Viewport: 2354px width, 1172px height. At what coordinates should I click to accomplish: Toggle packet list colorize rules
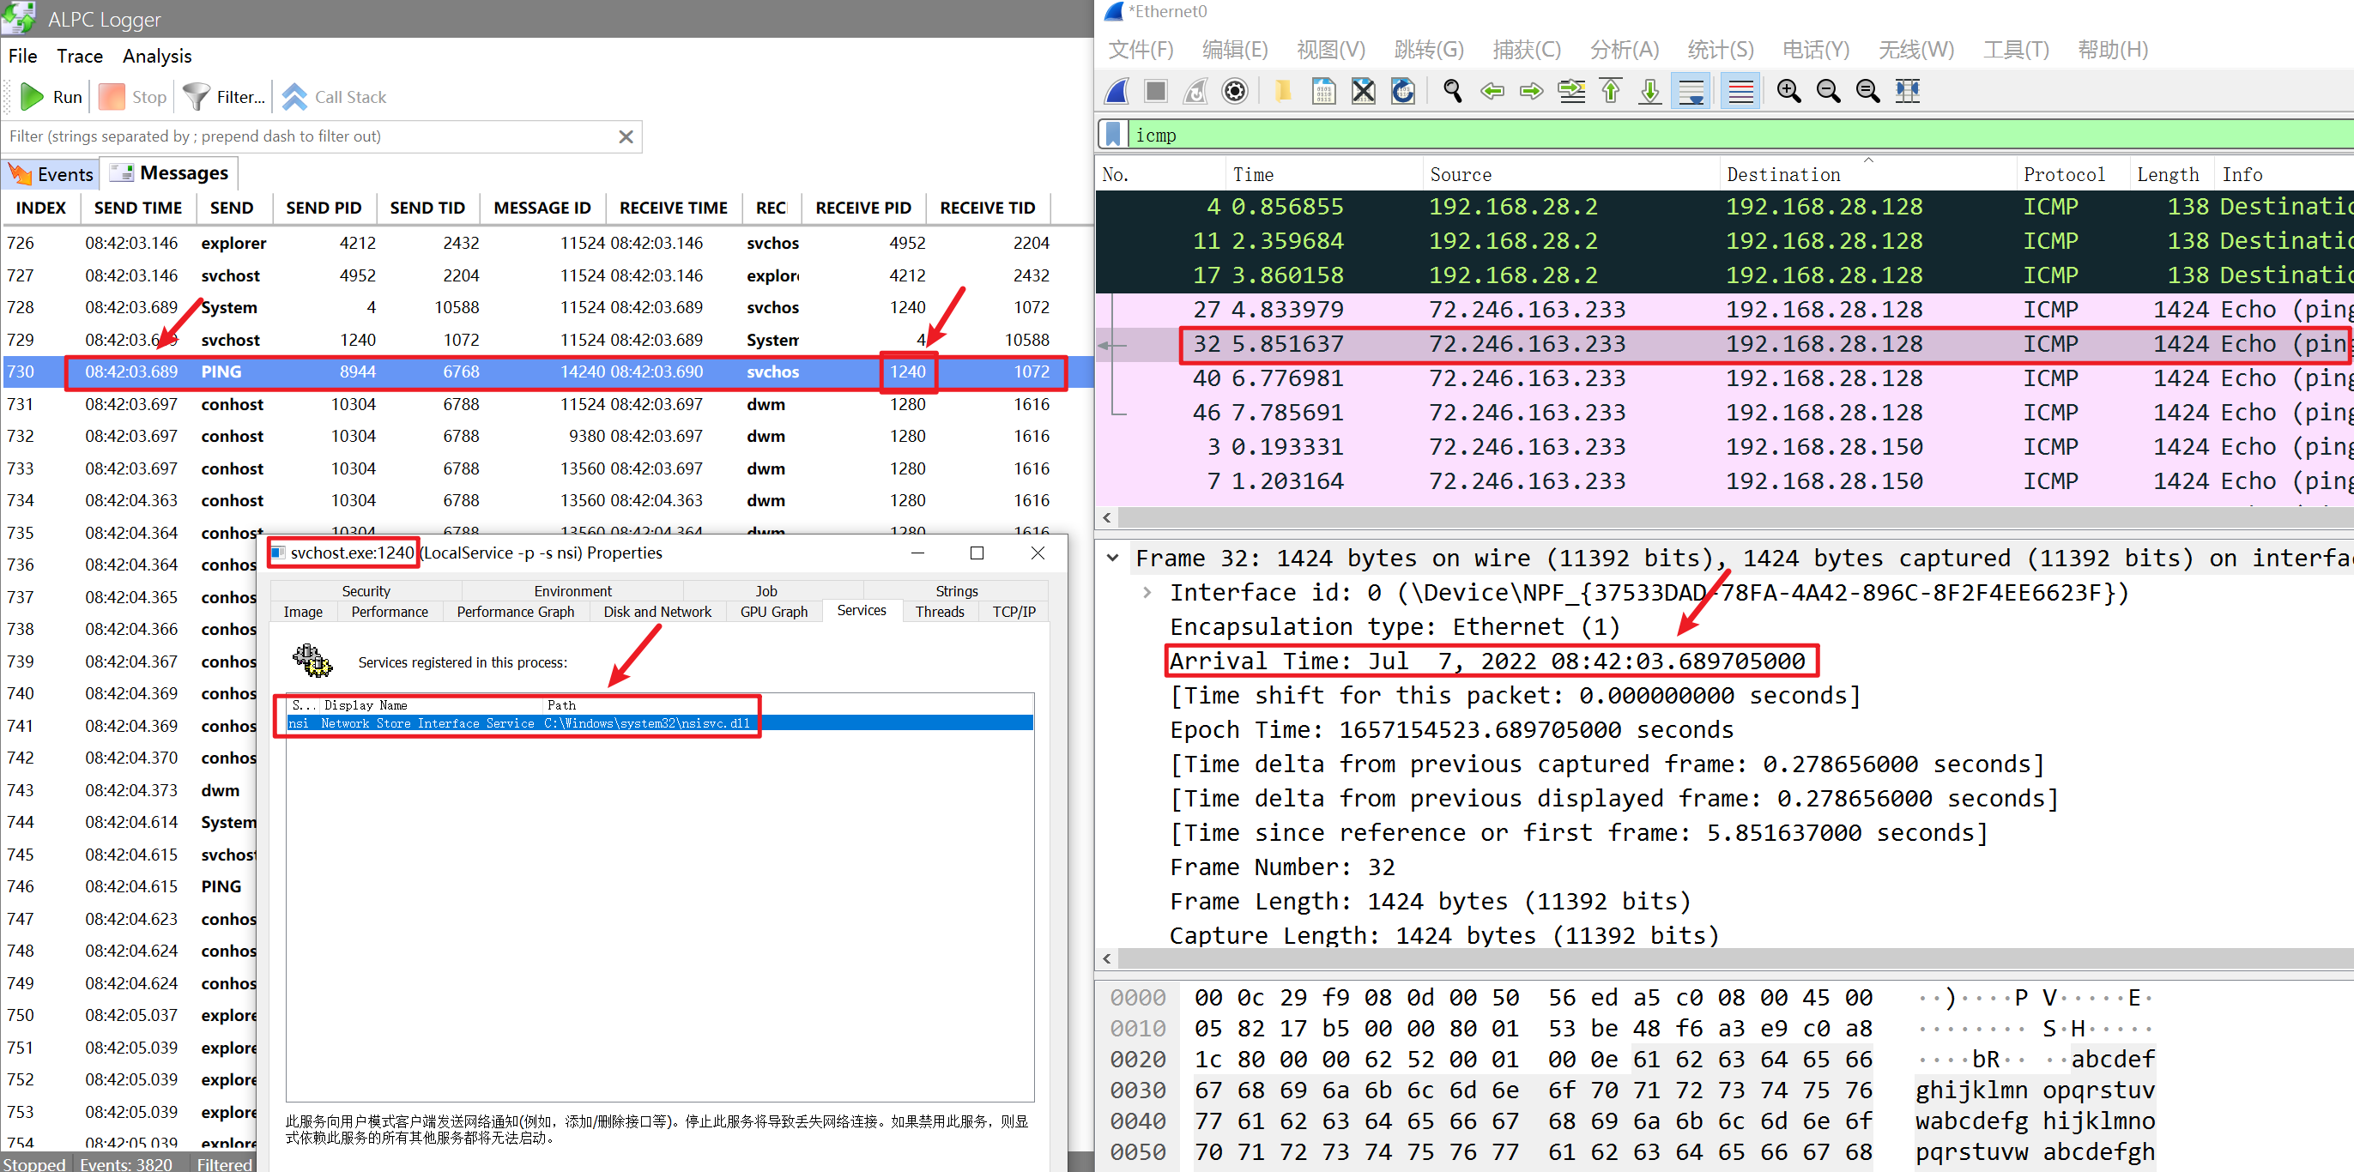click(1740, 91)
